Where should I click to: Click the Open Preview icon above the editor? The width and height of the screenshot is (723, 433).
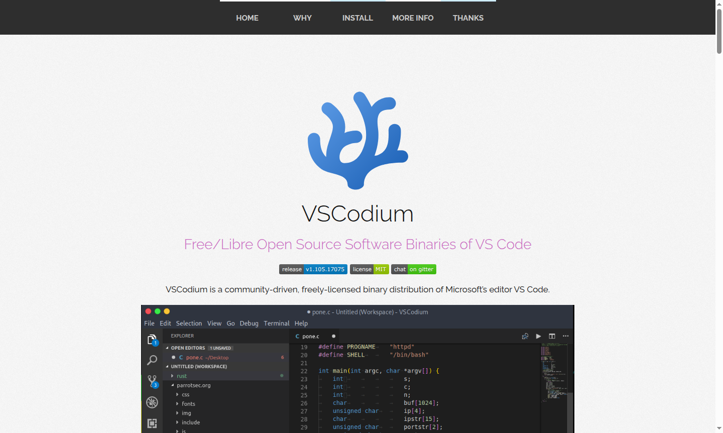pos(525,336)
